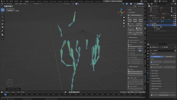Toggle viewport overlays icon
The height and width of the screenshot is (100, 177).
click(131, 4)
